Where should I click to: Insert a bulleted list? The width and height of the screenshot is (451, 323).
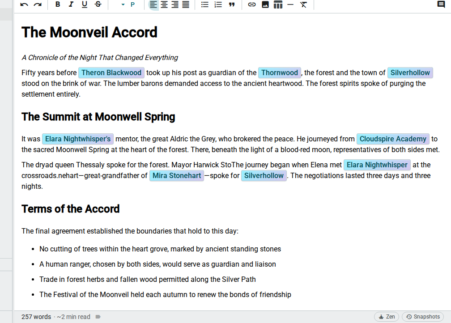click(x=205, y=4)
